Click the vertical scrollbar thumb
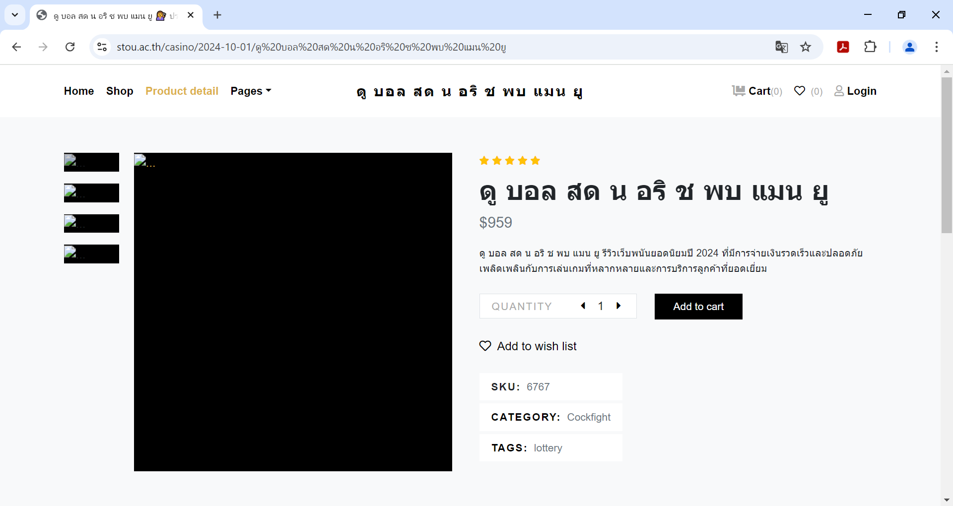953x506 pixels. 947,155
